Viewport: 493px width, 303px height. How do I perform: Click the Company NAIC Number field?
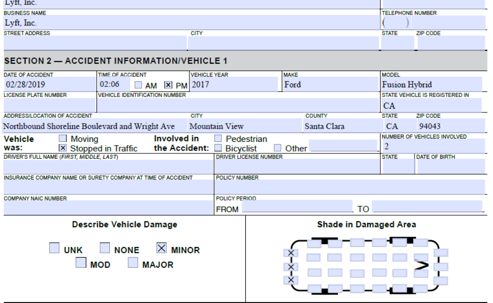coord(108,207)
